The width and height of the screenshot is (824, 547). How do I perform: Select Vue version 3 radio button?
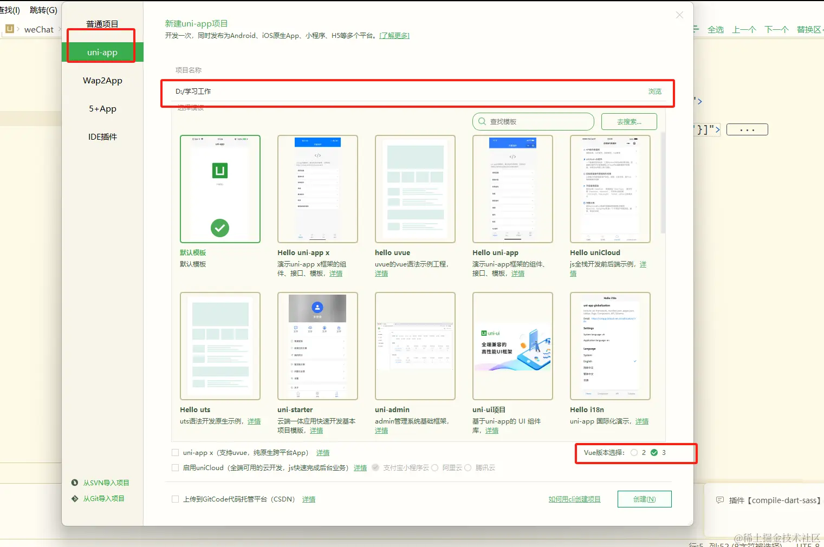[654, 453]
